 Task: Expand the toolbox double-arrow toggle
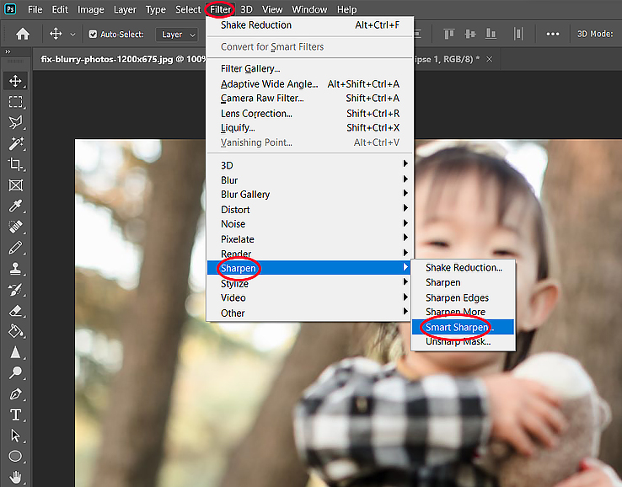click(8, 51)
